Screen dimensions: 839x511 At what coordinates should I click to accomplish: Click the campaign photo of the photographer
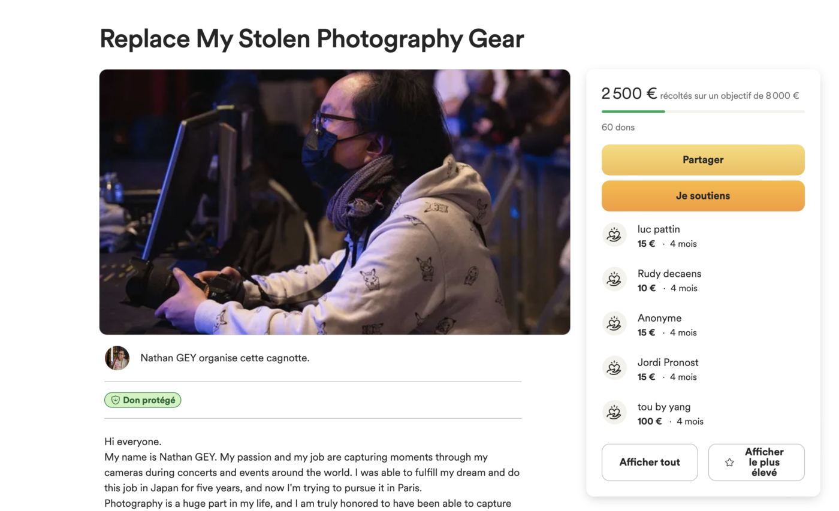[334, 202]
